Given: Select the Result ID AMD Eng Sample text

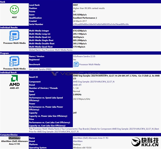Looking at the screenshot, I should pyautogui.click(x=116, y=77).
